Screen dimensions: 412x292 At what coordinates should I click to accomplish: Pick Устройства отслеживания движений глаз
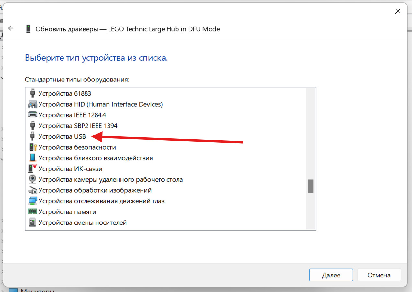click(101, 201)
